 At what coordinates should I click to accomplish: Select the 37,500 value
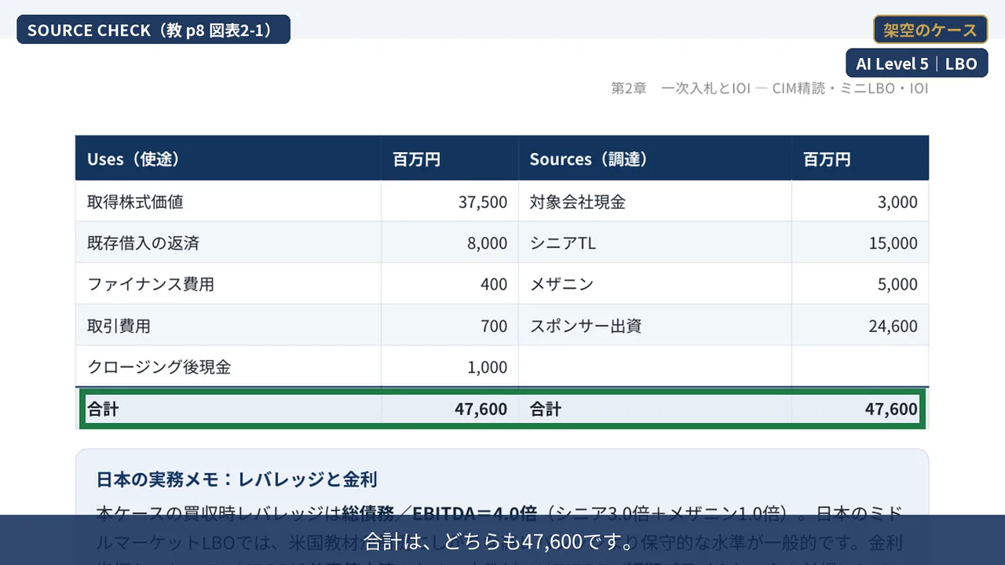coord(483,202)
